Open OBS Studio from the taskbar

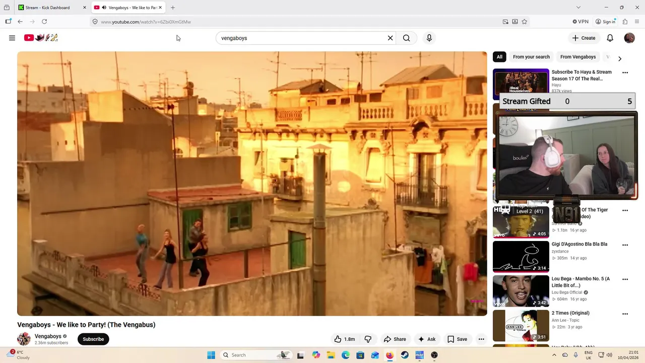click(434, 355)
